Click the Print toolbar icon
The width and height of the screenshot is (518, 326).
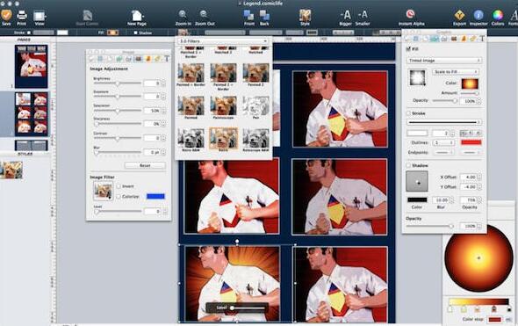pos(22,16)
